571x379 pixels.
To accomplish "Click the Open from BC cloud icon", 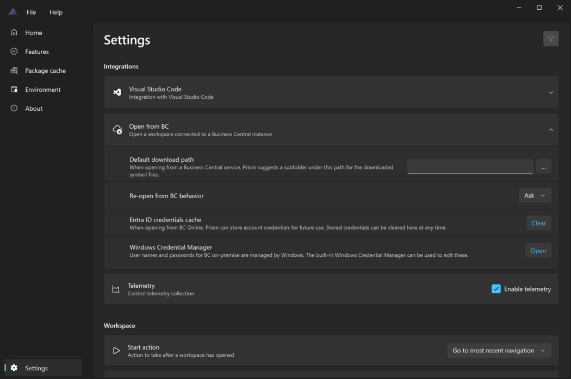I will (x=117, y=129).
